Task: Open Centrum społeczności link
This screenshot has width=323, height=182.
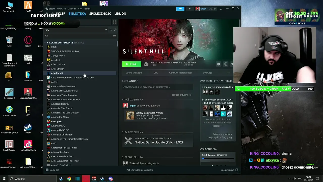Action: coord(180,73)
